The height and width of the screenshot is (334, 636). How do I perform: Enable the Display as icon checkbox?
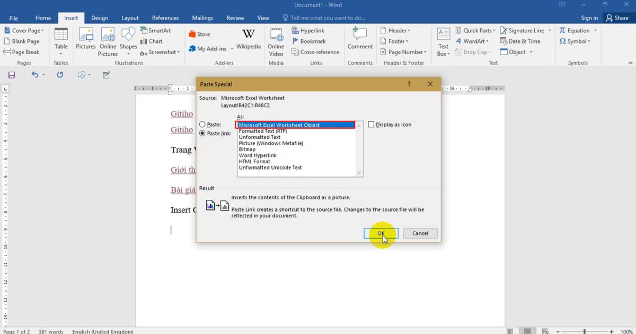click(372, 124)
